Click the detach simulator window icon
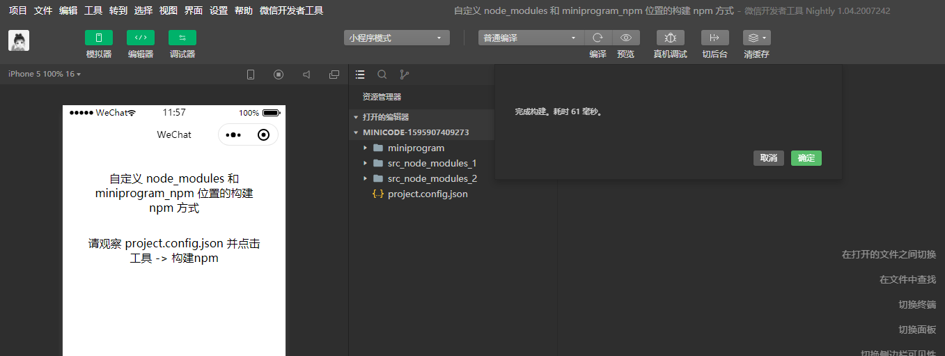 (334, 75)
